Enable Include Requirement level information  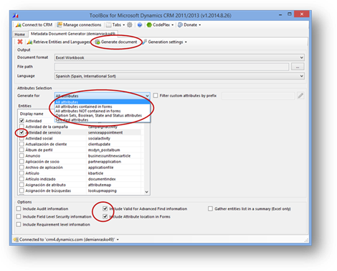[x=19, y=224]
